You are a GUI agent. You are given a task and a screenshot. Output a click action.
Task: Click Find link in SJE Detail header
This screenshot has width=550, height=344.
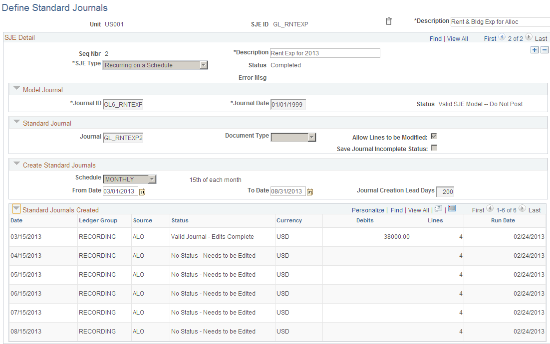pos(436,39)
